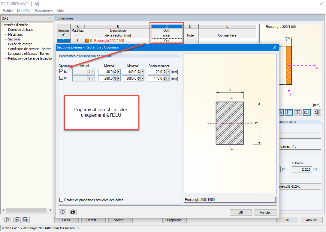Screen dimensions: 326x232
Task: Open the CA1 case selector dropdown
Action: (51, 18)
